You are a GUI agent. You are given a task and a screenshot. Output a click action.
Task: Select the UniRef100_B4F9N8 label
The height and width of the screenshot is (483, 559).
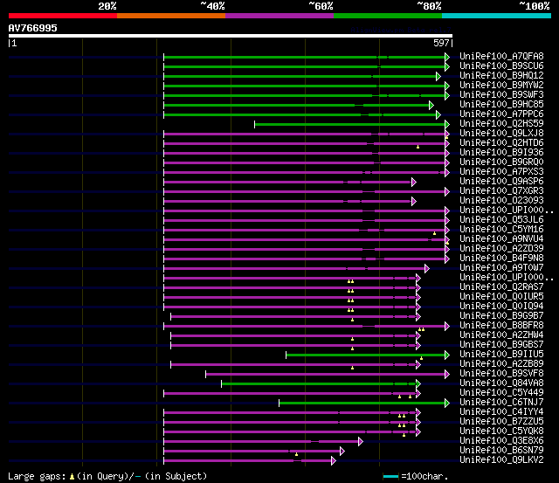click(501, 259)
